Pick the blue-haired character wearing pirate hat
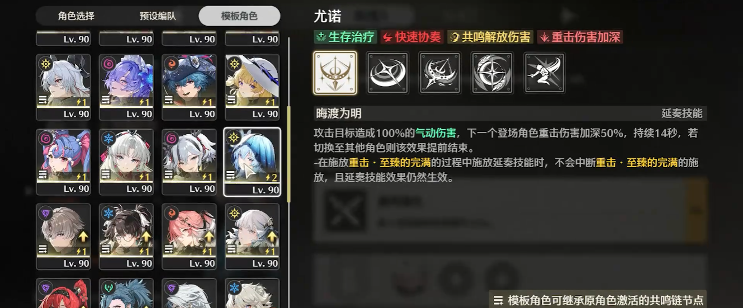This screenshot has width=743, height=308. click(x=189, y=87)
